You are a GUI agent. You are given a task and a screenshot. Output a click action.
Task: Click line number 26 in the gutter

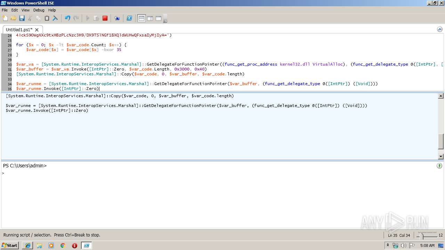pos(9,45)
